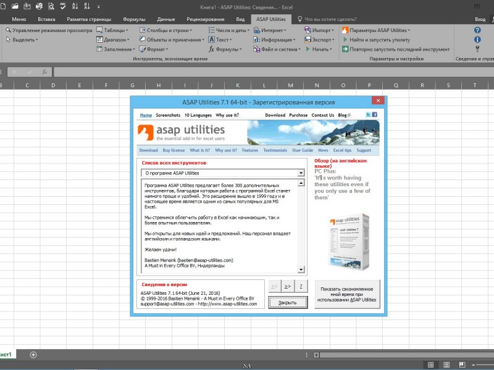Click the << previous button in dialog
The image size is (494, 370).
coord(274,286)
